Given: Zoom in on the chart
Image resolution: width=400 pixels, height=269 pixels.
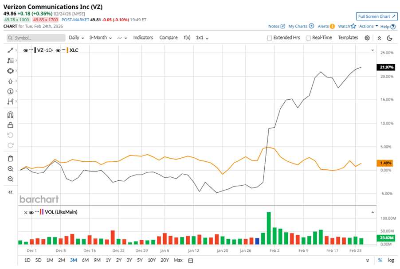Looking at the screenshot, I should coord(10,169).
